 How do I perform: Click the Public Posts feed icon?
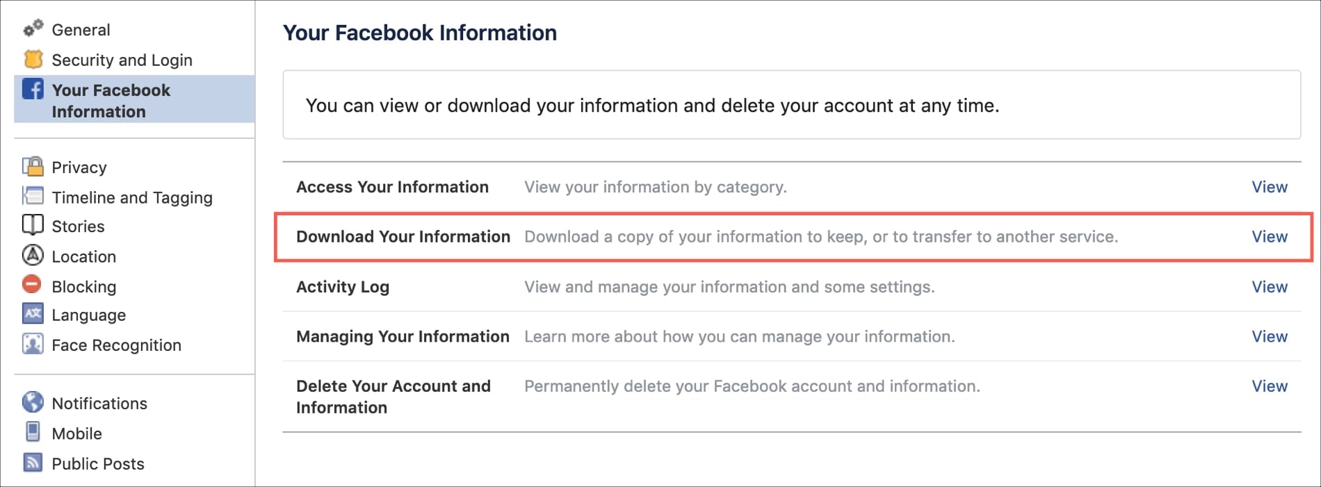[x=33, y=463]
